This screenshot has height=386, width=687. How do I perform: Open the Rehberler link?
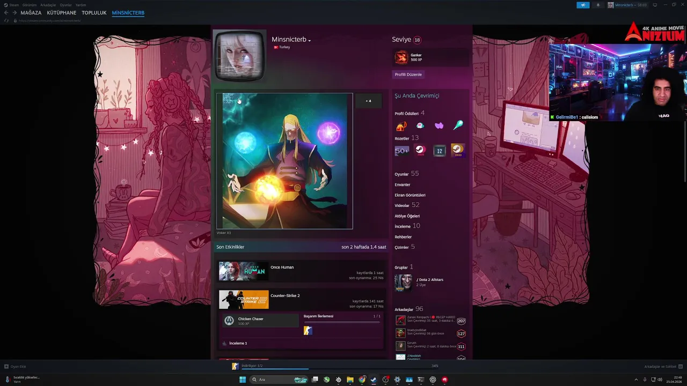pos(403,237)
